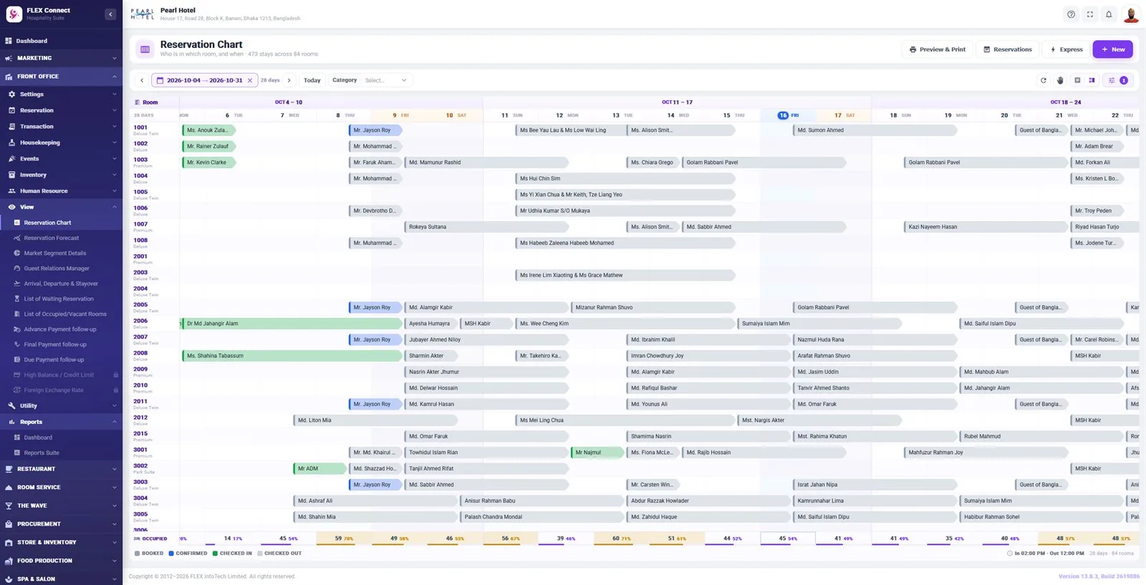The height and width of the screenshot is (585, 1146).
Task: Expand the MARKETING menu
Action: tap(61, 58)
